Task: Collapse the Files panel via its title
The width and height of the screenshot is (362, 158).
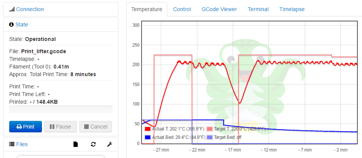Action: (x=22, y=144)
